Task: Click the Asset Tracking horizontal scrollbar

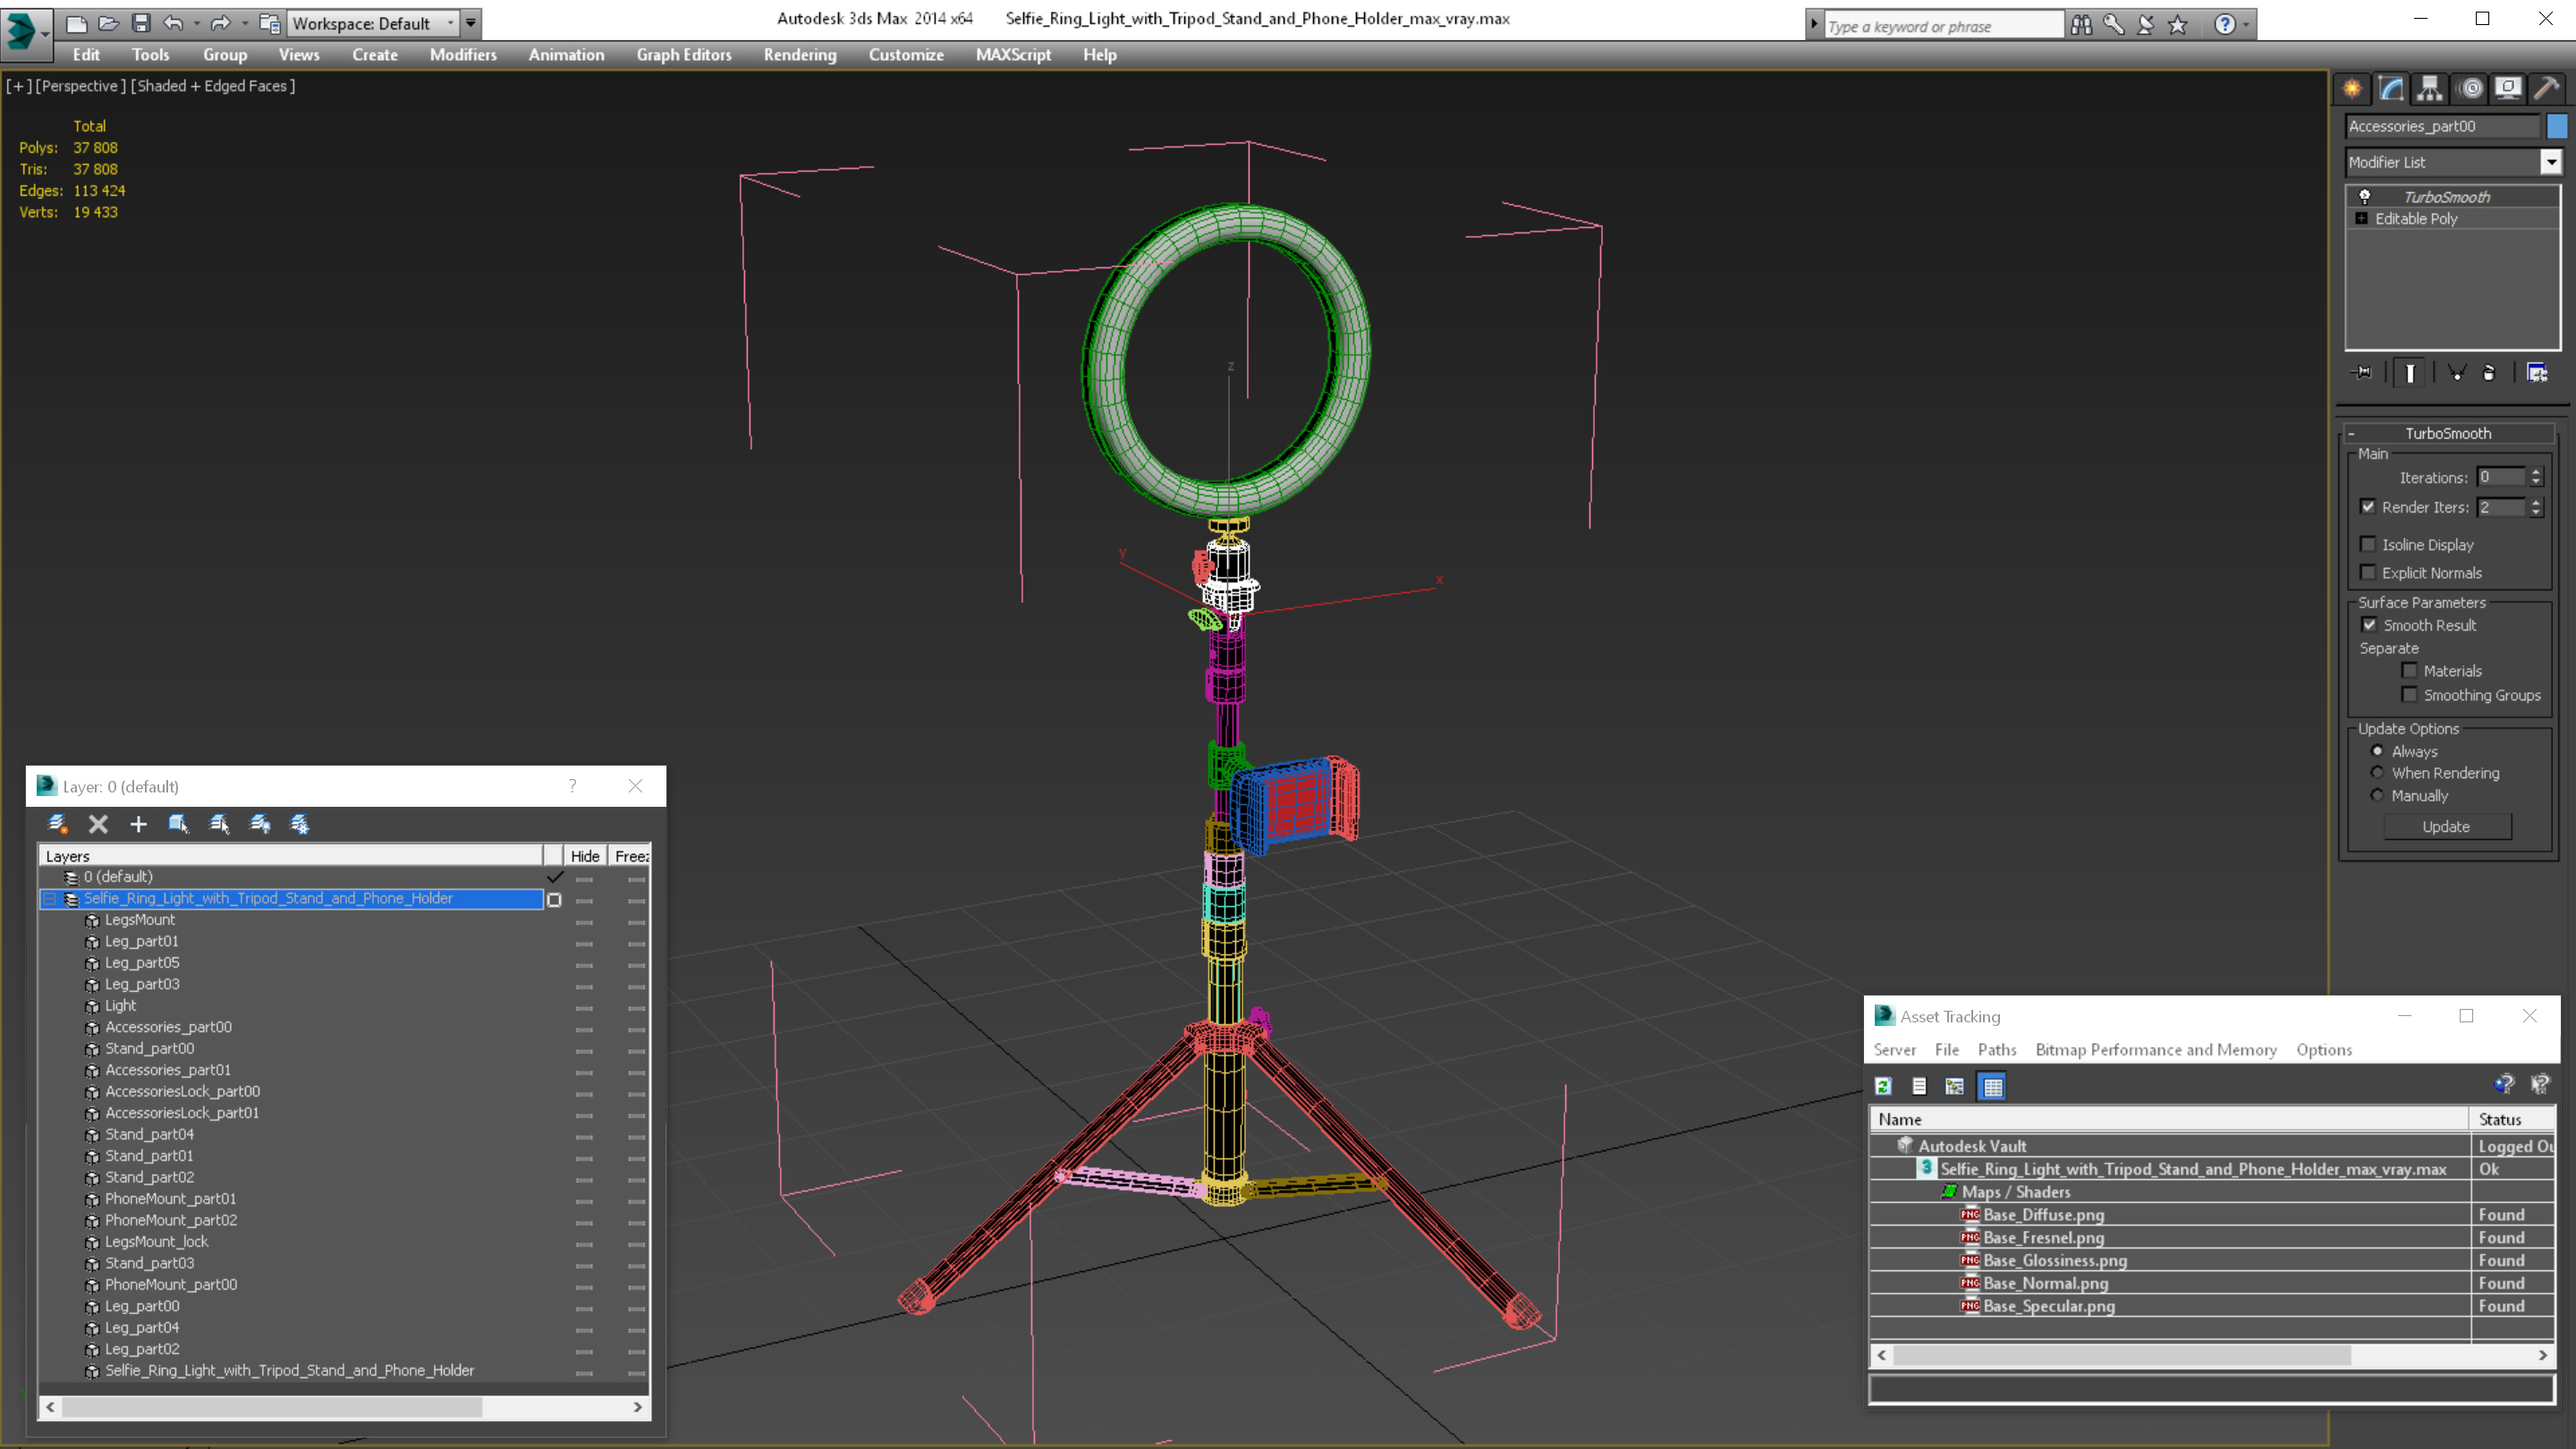Action: point(2212,1355)
